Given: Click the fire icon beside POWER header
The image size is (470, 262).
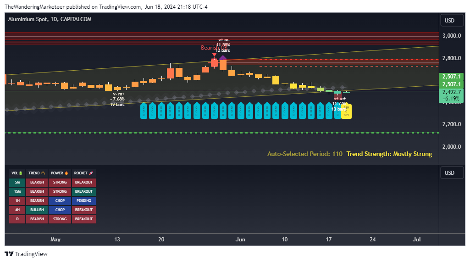Looking at the screenshot, I should click(x=66, y=173).
